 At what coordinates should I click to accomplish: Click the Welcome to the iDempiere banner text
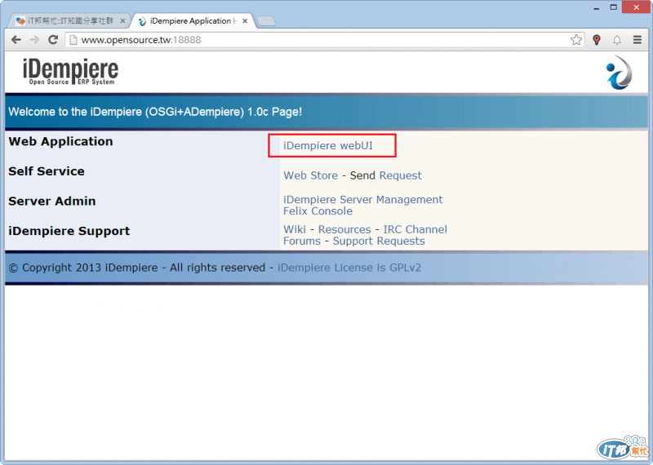click(x=155, y=112)
